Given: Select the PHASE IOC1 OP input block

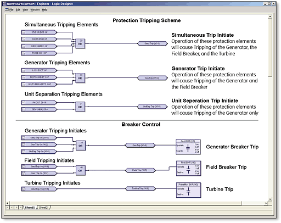Looking at the screenshot, I should coord(39,53).
